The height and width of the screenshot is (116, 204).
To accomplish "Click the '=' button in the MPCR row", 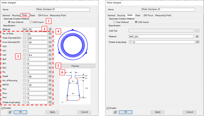I will click(x=50, y=85).
